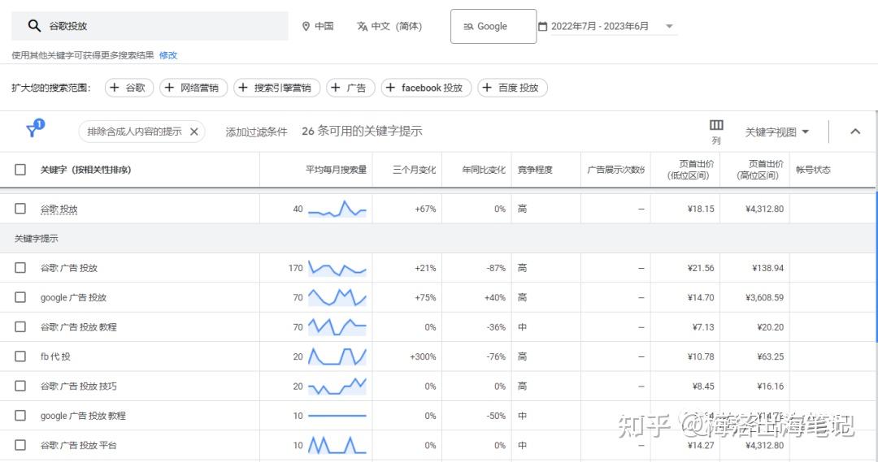Click the 修改 link
The width and height of the screenshot is (878, 462).
tap(168, 55)
